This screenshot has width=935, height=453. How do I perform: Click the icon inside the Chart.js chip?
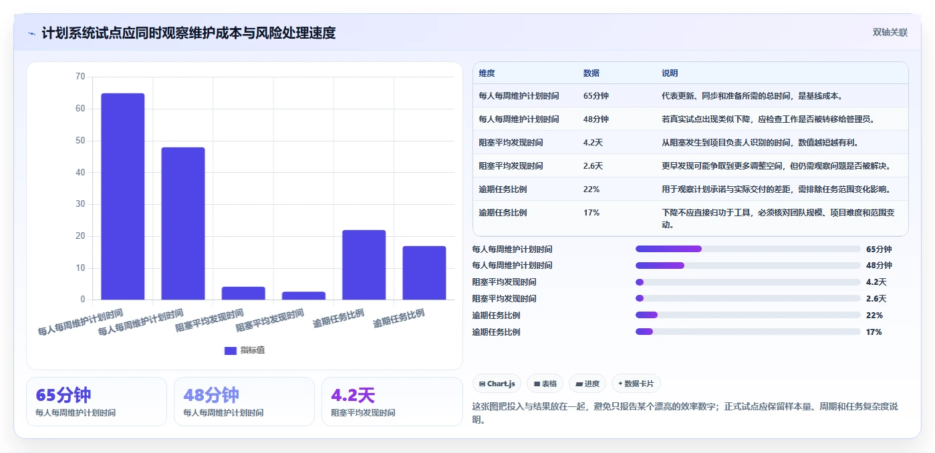(482, 384)
